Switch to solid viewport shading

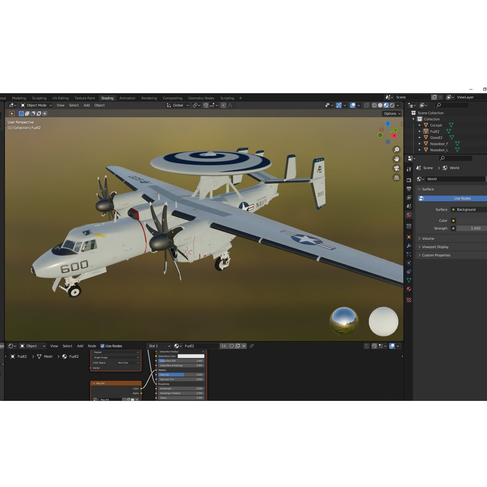(x=380, y=105)
